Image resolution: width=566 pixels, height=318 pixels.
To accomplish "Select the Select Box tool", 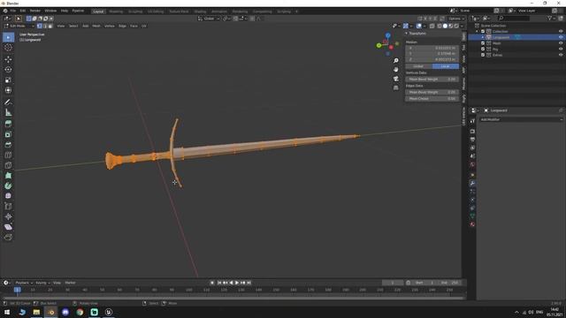I will coord(8,37).
